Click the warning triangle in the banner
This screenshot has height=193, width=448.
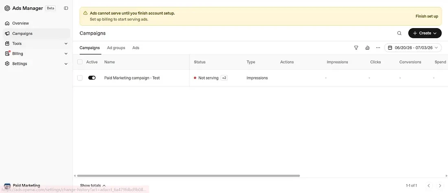[85, 13]
